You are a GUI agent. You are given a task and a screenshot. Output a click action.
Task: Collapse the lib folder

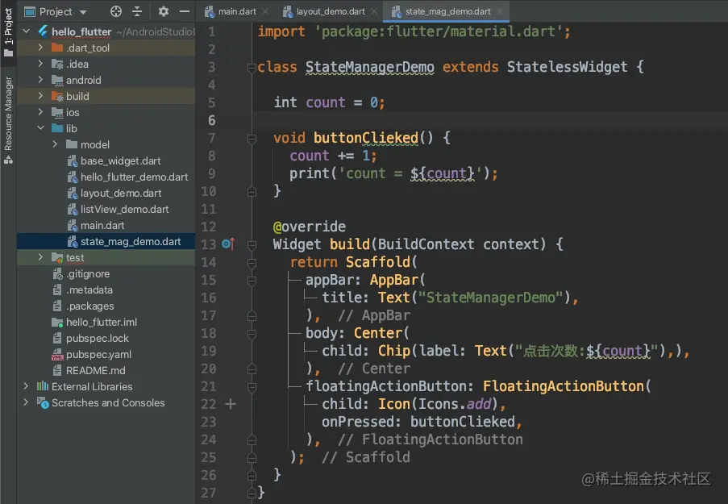(40, 127)
